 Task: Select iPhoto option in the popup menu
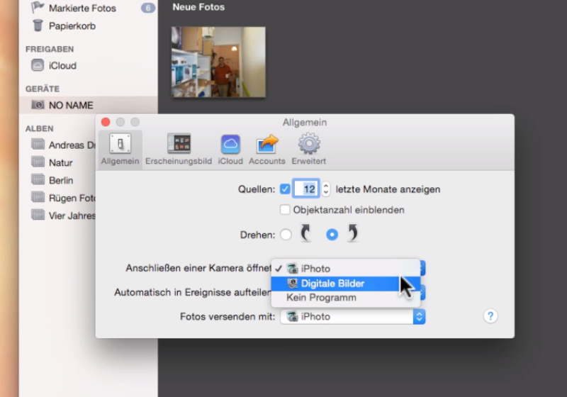coord(315,269)
